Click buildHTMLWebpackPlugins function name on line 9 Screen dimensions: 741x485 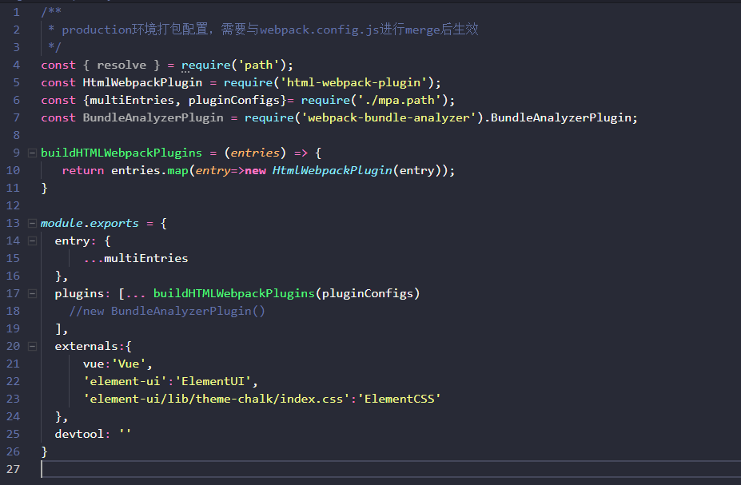click(x=122, y=153)
